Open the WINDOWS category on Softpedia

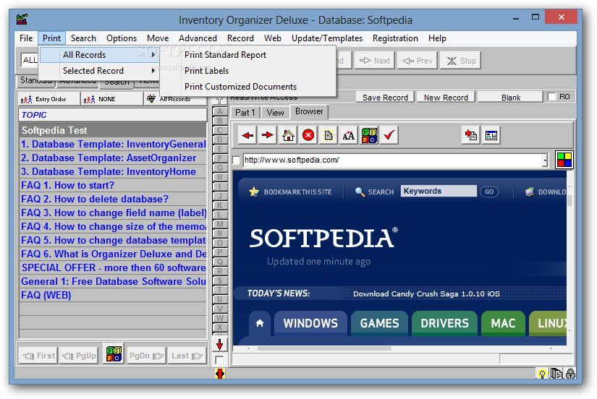click(310, 323)
